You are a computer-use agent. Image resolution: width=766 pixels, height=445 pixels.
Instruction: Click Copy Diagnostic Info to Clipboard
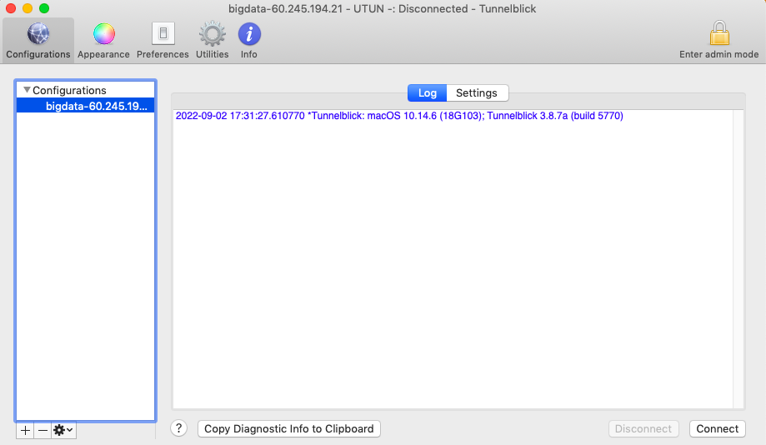click(289, 429)
